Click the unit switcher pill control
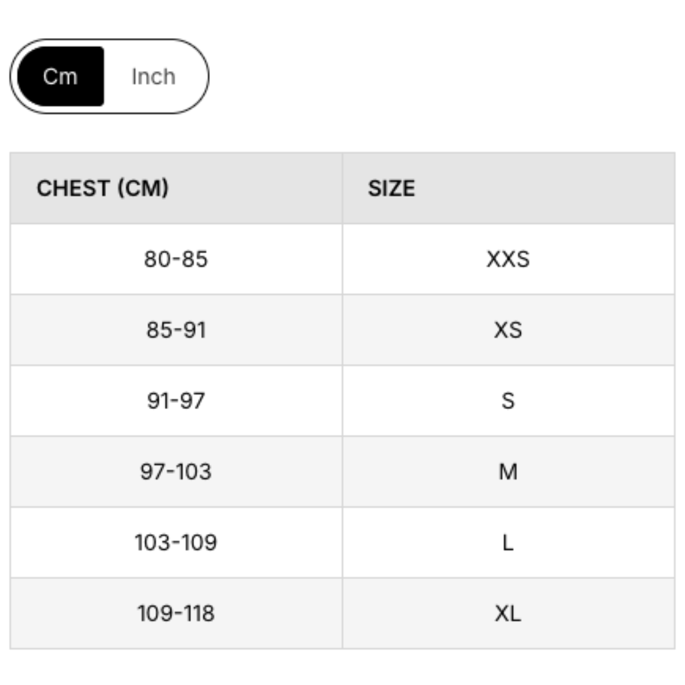685x685 pixels. (x=109, y=75)
